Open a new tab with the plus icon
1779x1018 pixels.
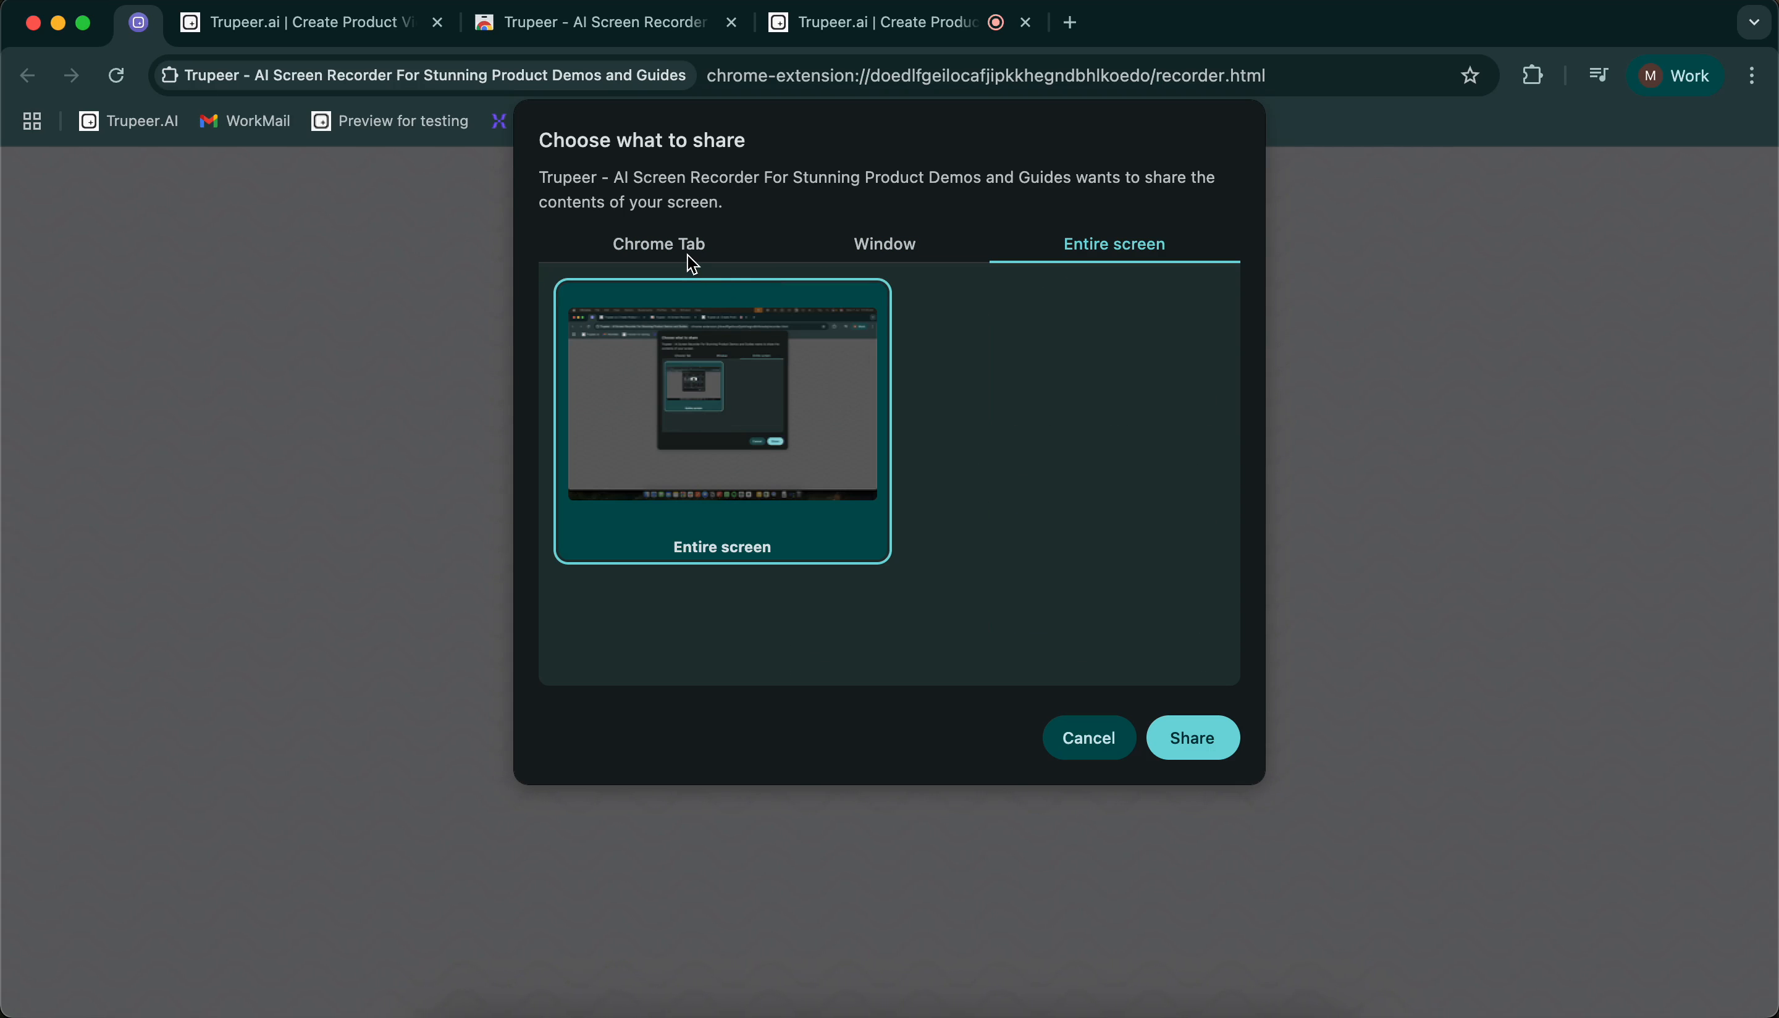pyautogui.click(x=1069, y=22)
